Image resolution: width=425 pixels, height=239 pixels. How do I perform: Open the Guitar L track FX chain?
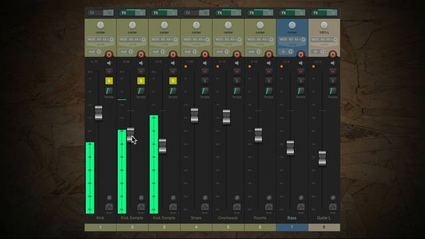pyautogui.click(x=319, y=13)
